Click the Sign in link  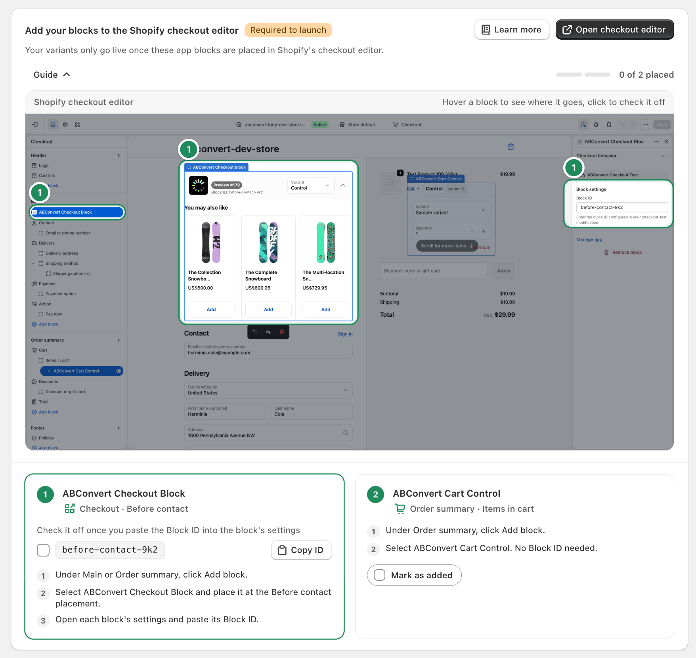(x=345, y=334)
